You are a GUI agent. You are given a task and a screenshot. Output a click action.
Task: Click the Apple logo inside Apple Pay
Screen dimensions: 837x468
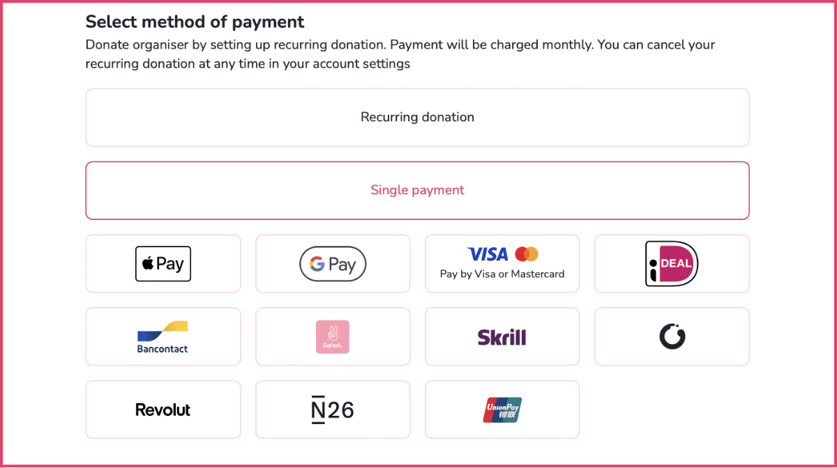(x=147, y=264)
